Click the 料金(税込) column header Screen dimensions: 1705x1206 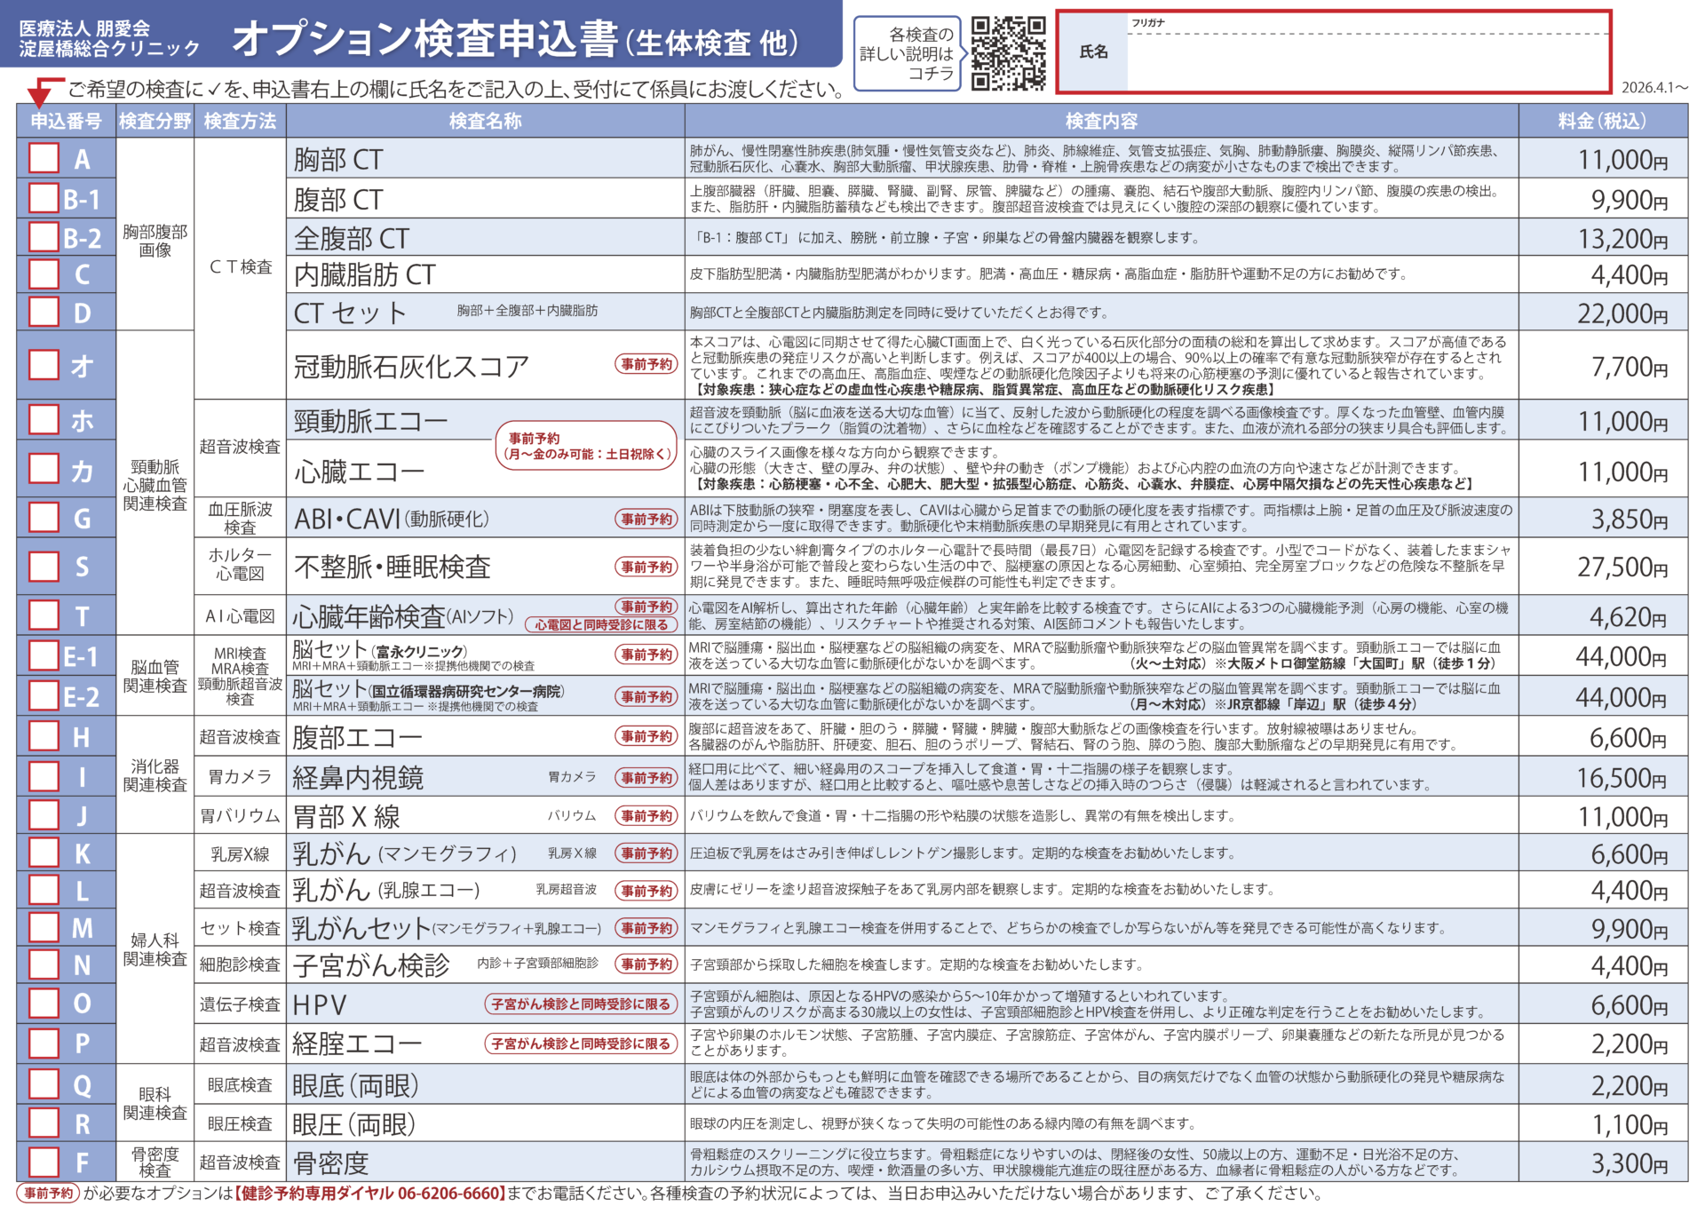1602,121
